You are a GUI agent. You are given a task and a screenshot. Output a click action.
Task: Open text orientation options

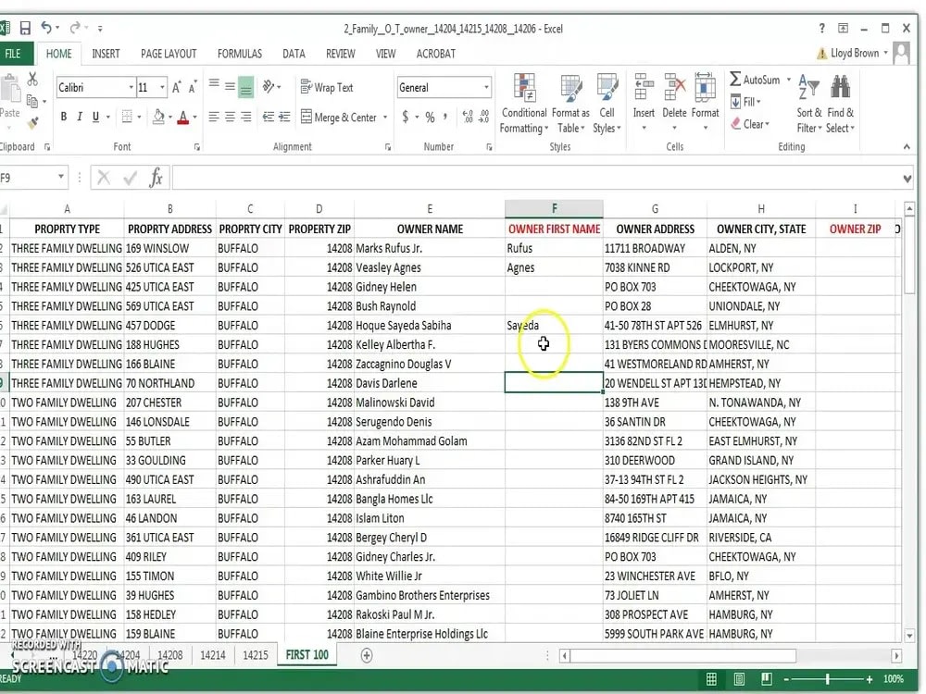pos(271,87)
